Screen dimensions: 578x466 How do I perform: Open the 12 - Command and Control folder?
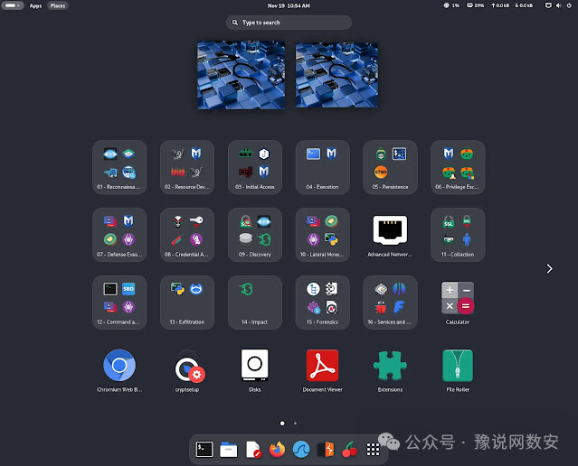tap(119, 303)
